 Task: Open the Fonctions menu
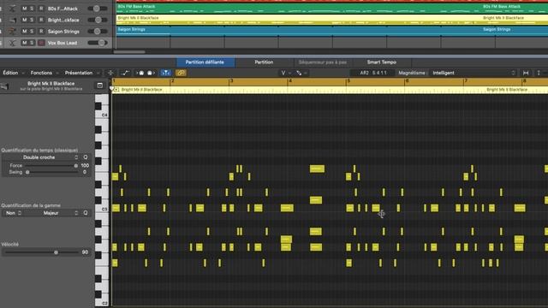[44, 73]
